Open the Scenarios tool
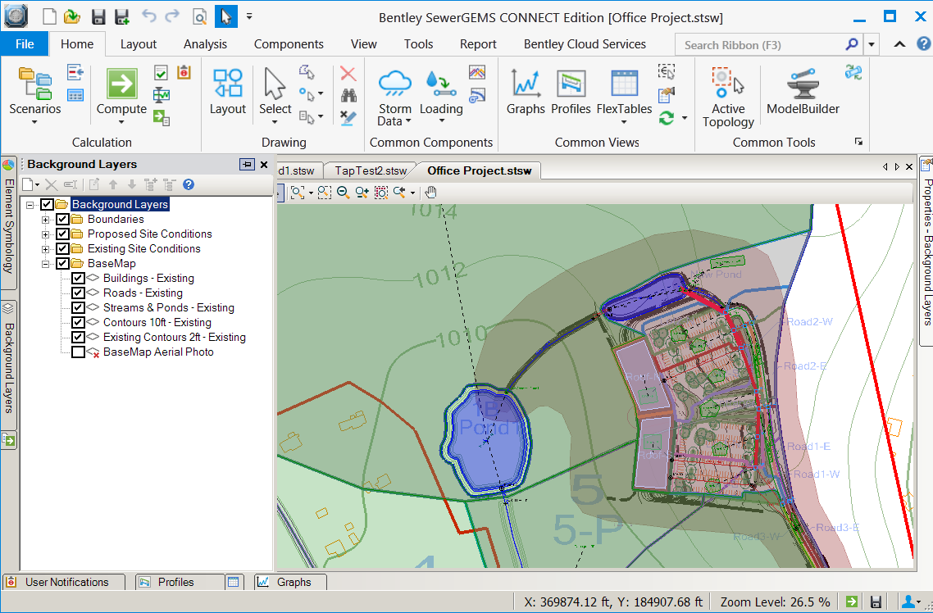 pos(34,84)
